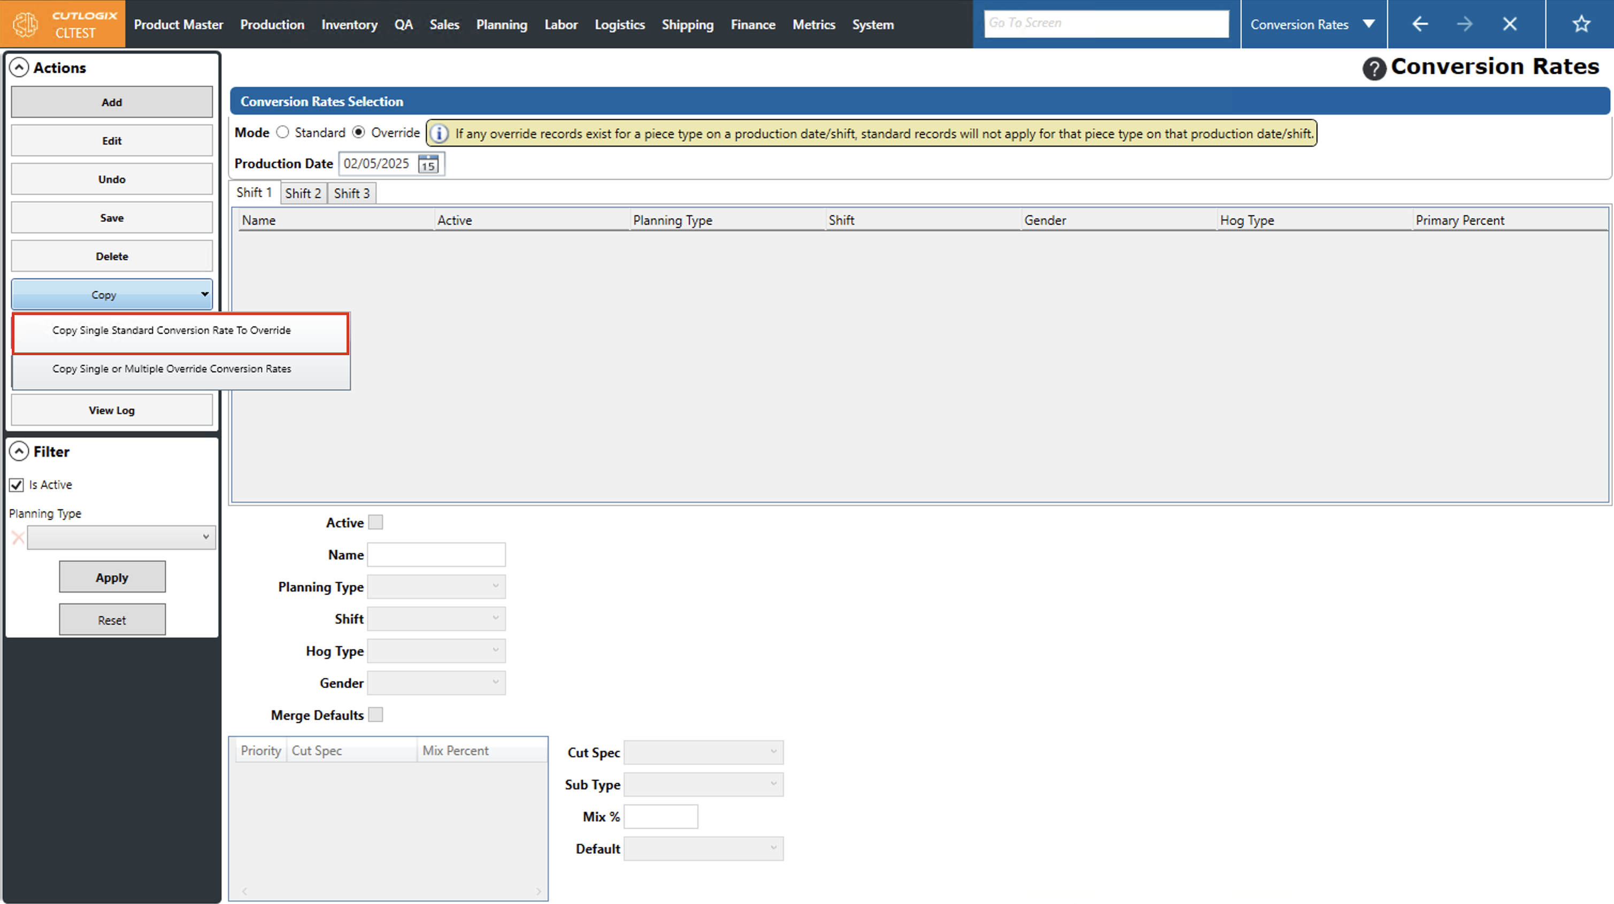The height and width of the screenshot is (904, 1614).
Task: Switch to the Shift 2 tab
Action: tap(303, 193)
